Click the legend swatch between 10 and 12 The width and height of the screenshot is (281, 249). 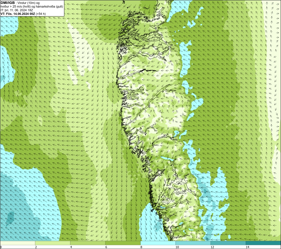pyautogui.click(x=193, y=243)
